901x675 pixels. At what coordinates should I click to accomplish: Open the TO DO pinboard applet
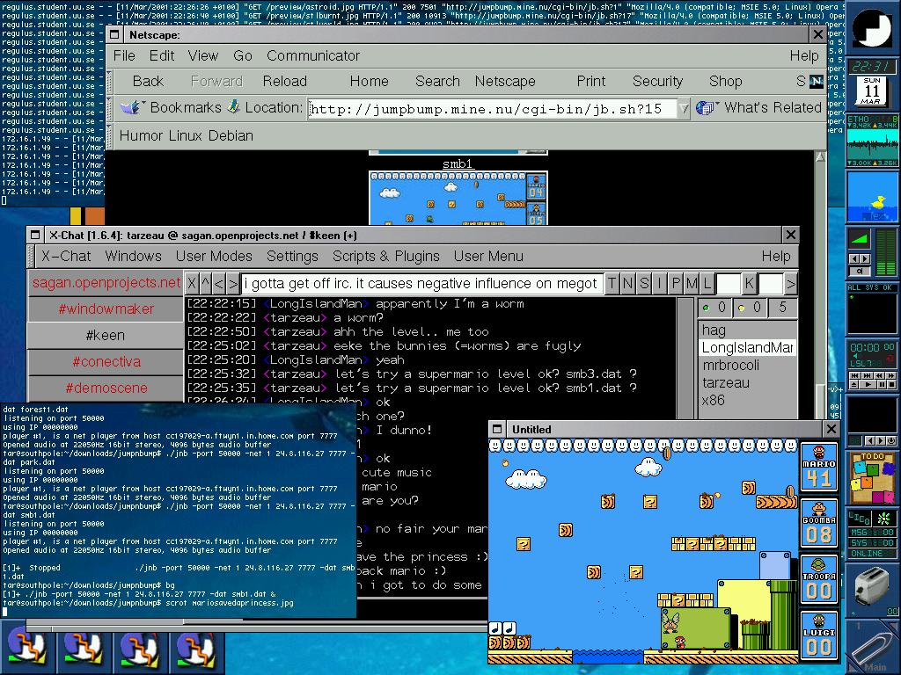872,478
